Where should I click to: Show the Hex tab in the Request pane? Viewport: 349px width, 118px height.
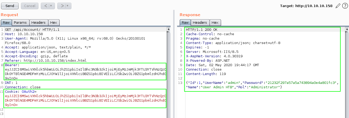click(54, 23)
